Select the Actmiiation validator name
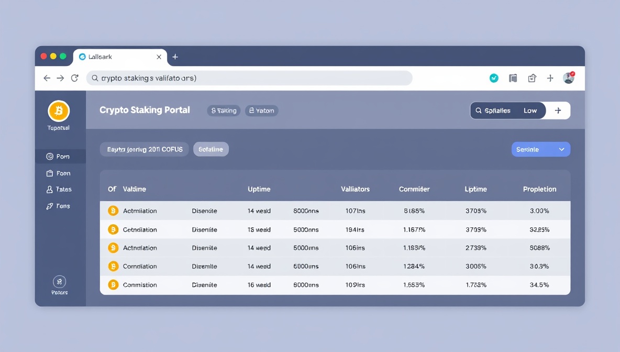This screenshot has height=352, width=620. [x=140, y=211]
